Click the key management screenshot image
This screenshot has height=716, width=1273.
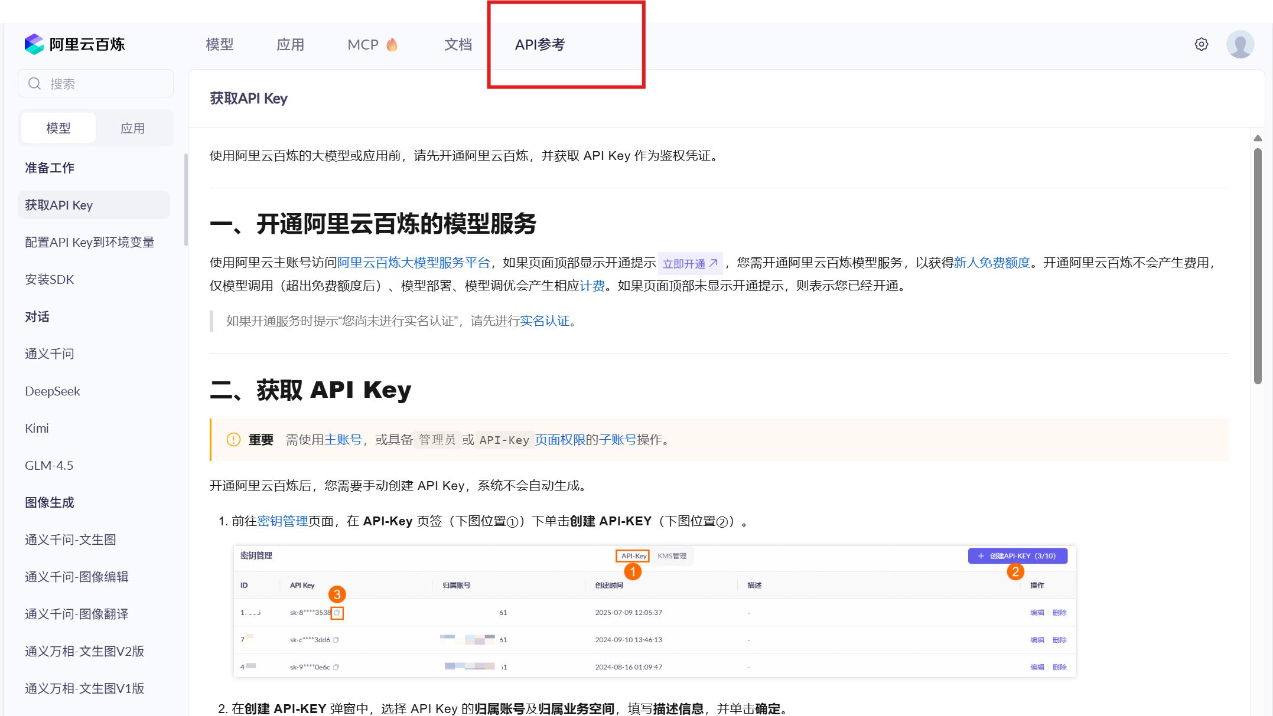pos(655,611)
